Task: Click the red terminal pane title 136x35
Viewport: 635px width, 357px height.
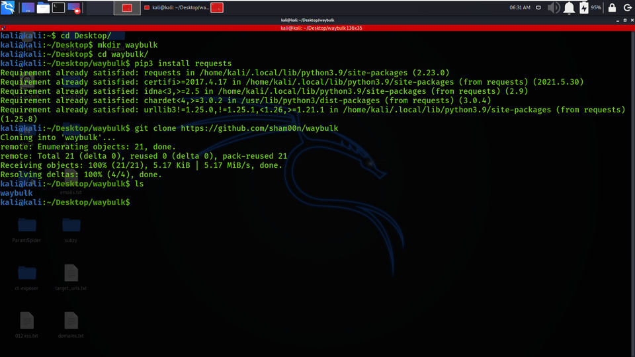Action: click(x=321, y=28)
